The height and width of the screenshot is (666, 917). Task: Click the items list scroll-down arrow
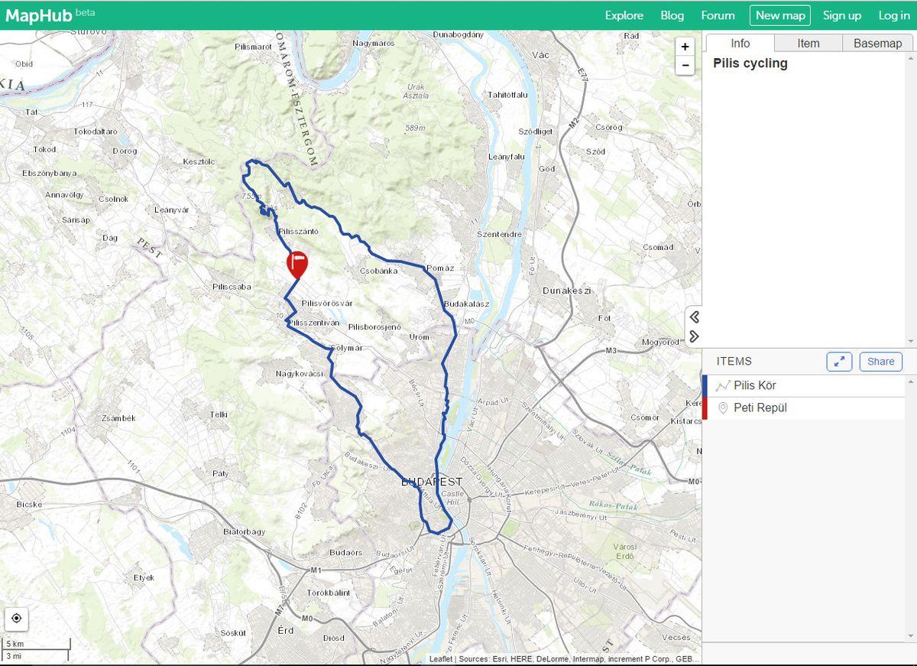pos(910,636)
